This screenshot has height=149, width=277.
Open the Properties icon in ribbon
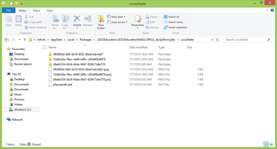(138, 19)
